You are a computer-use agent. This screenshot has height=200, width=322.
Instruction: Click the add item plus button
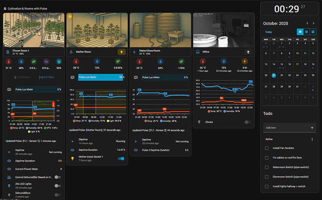(312, 127)
